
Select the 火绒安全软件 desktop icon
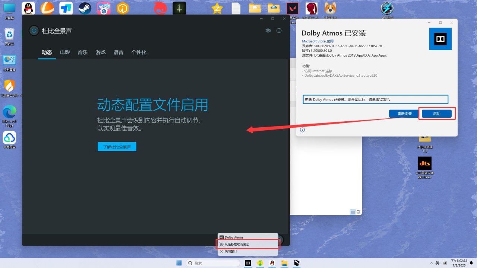pyautogui.click(x=9, y=89)
